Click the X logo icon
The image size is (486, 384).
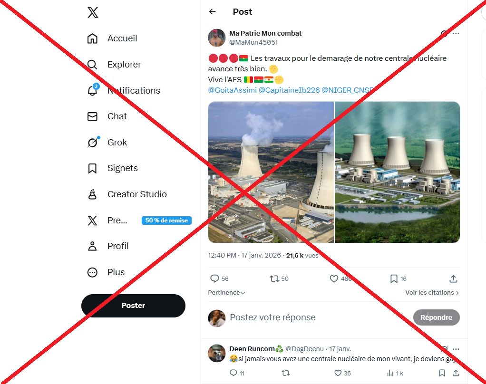tap(93, 12)
